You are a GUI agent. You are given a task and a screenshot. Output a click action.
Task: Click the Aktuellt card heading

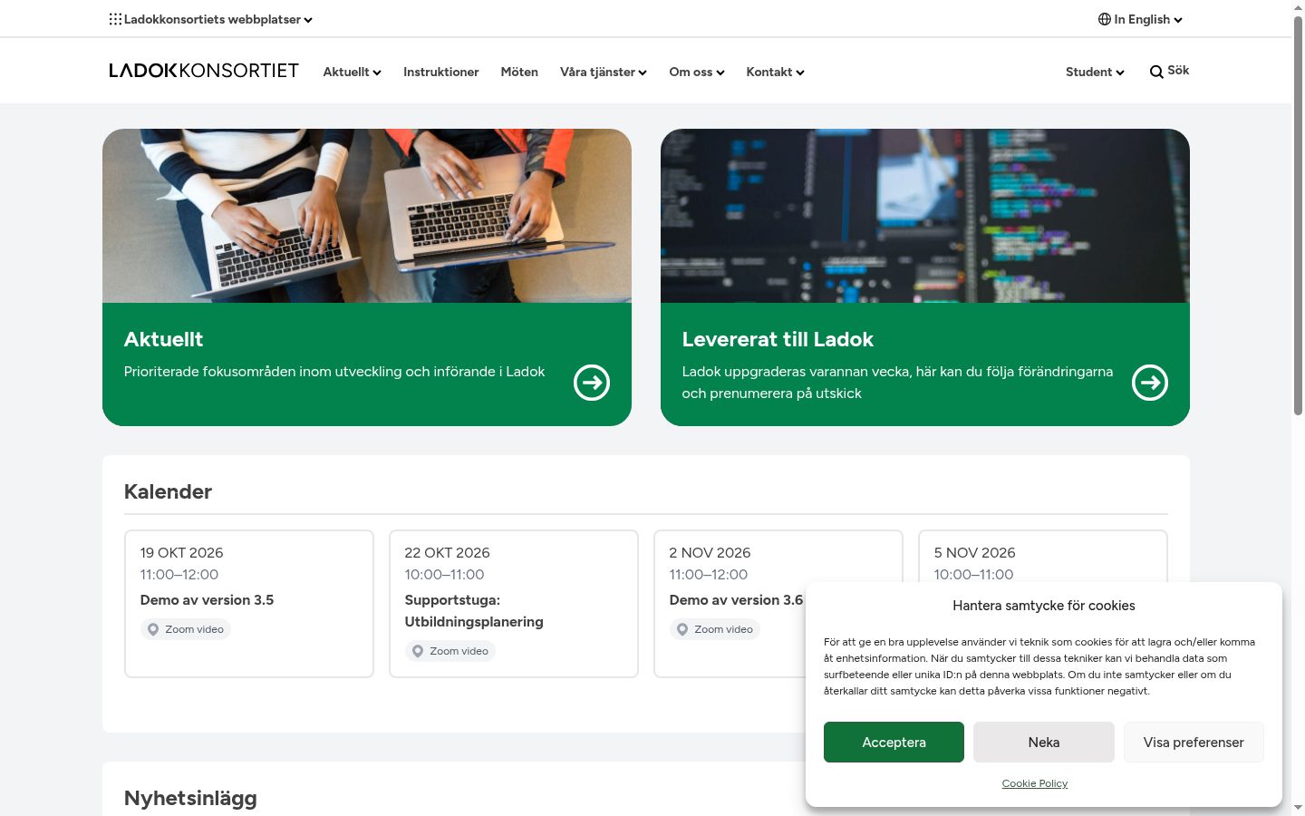pyautogui.click(x=163, y=339)
